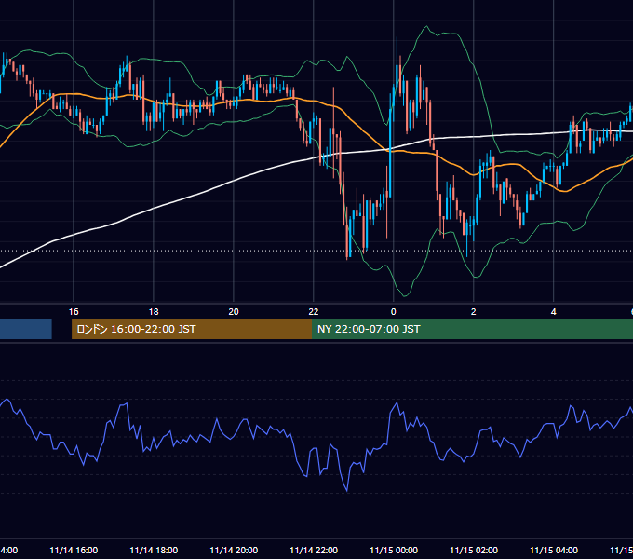Click the 11/14 22:00 time label
The width and height of the screenshot is (633, 559).
(314, 551)
